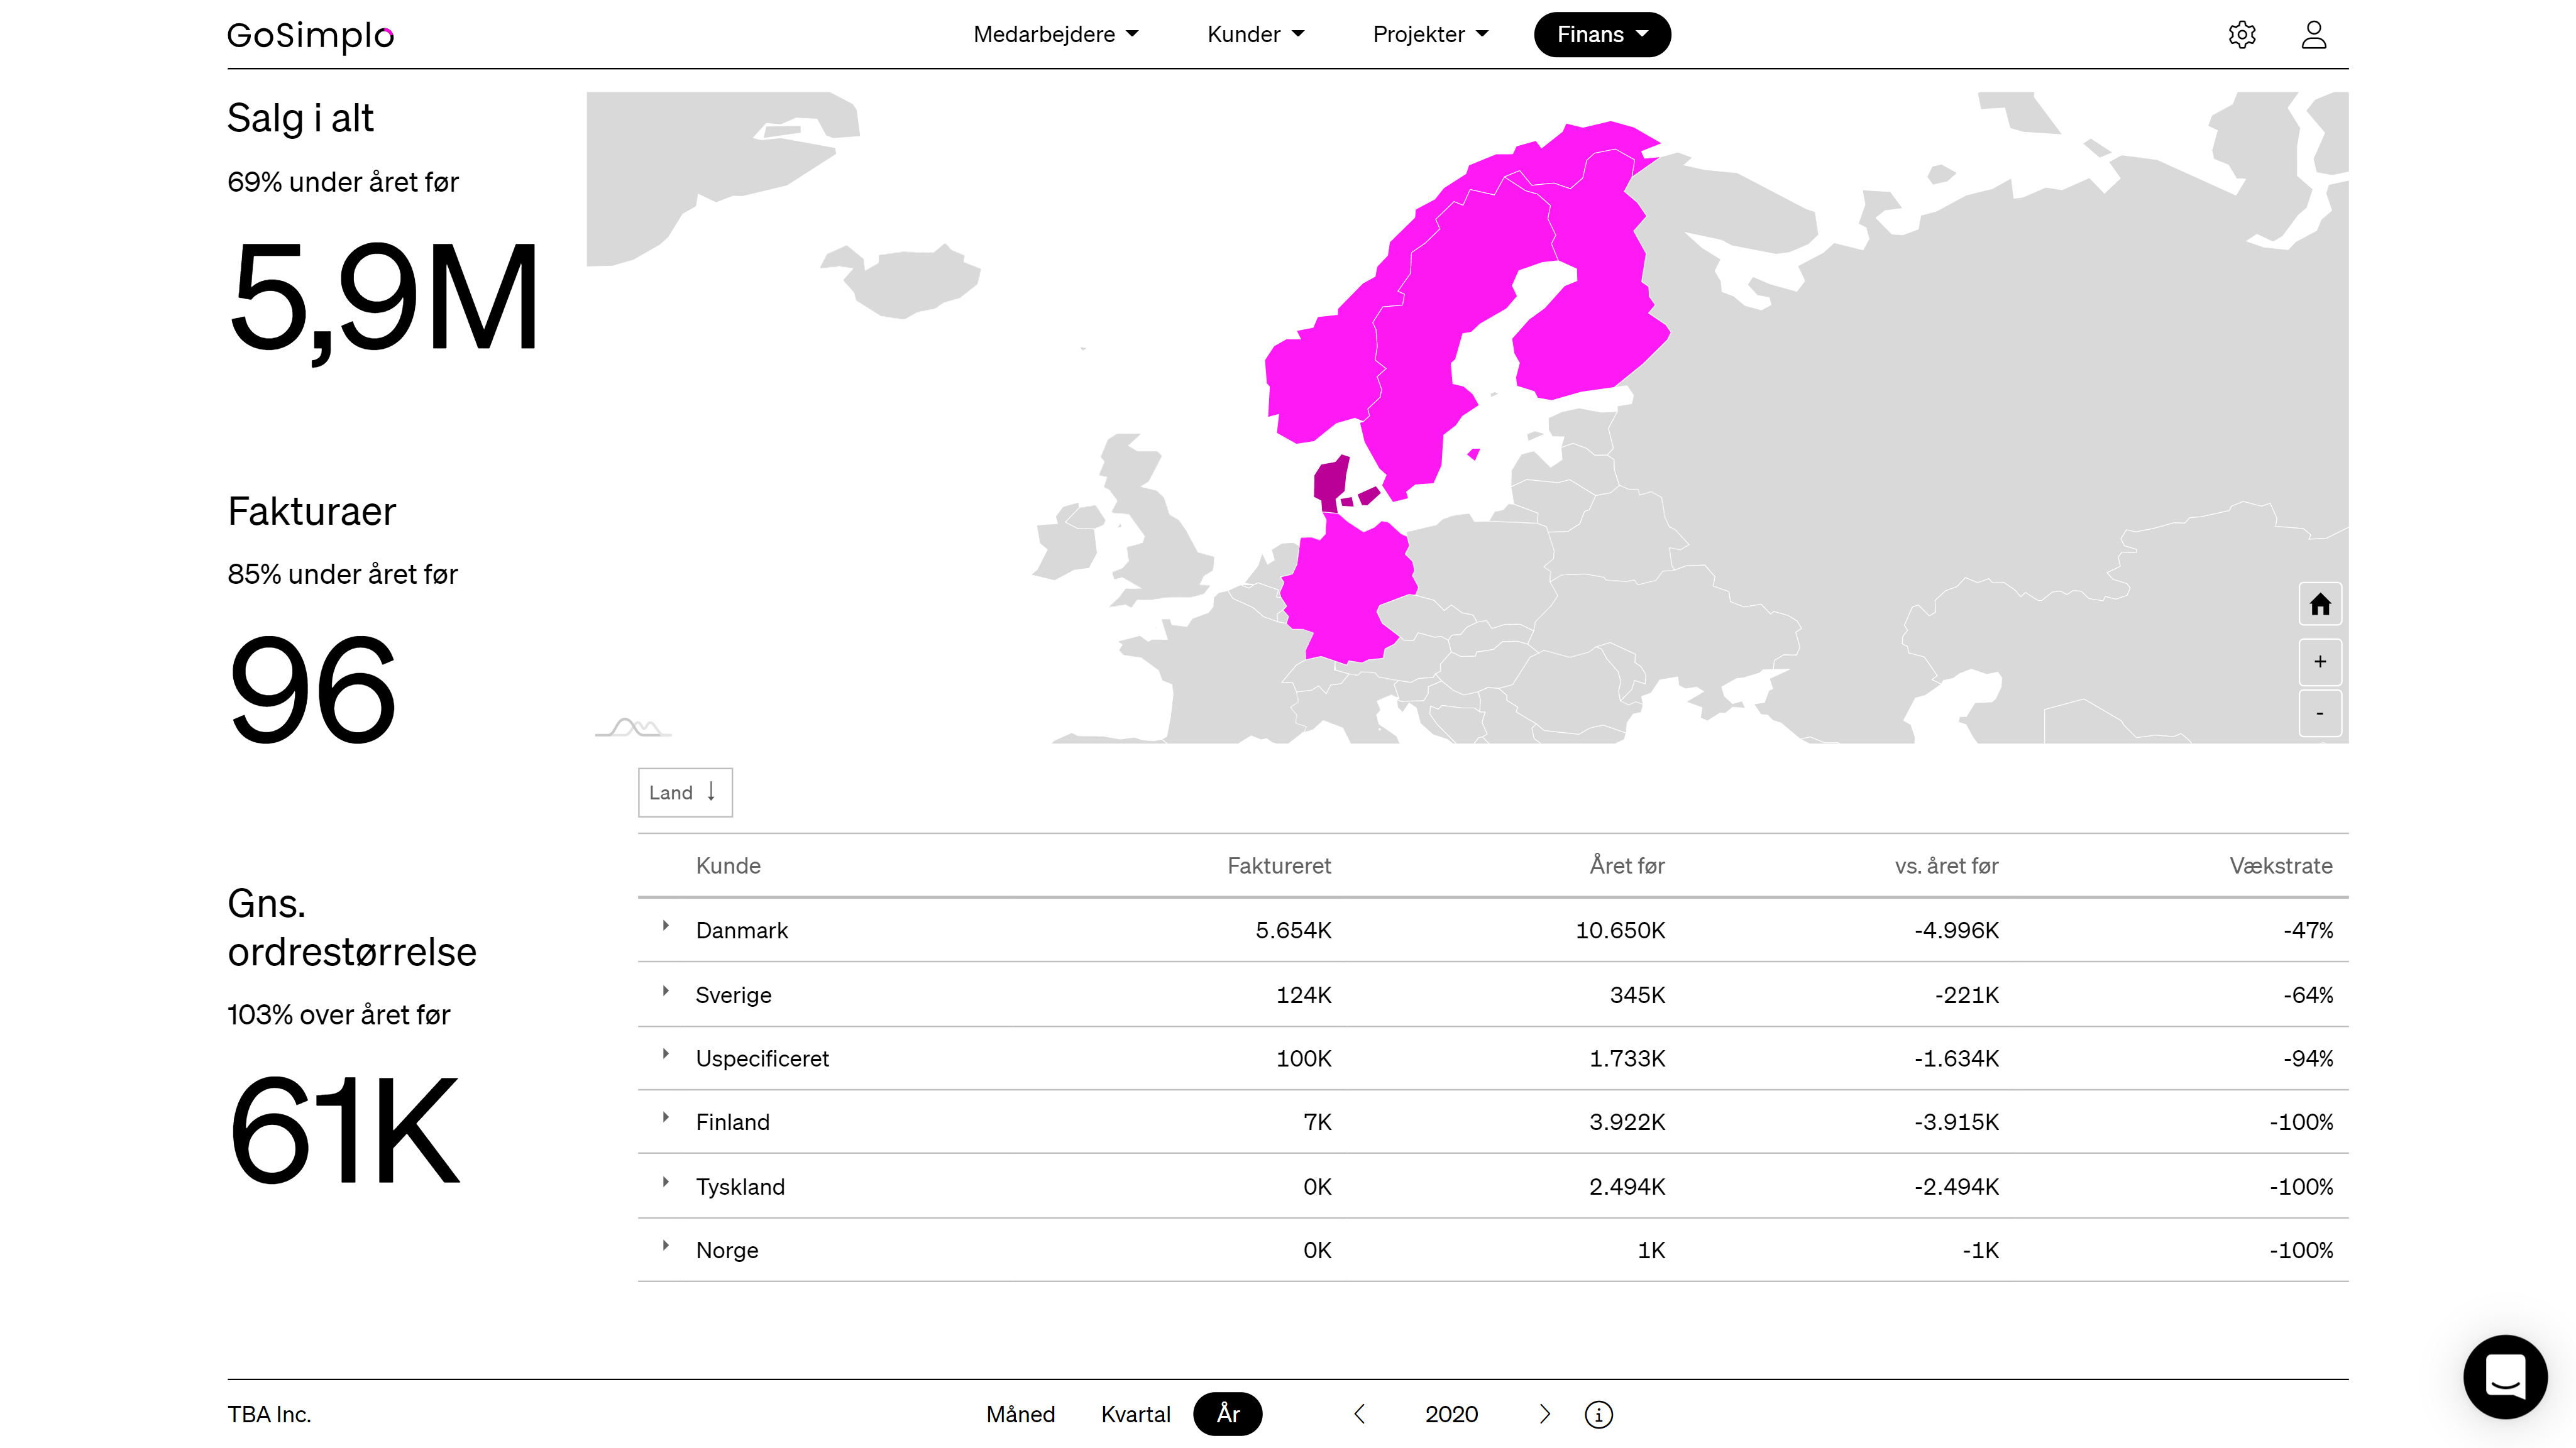Open the Land grouping dropdown

[x=685, y=792]
